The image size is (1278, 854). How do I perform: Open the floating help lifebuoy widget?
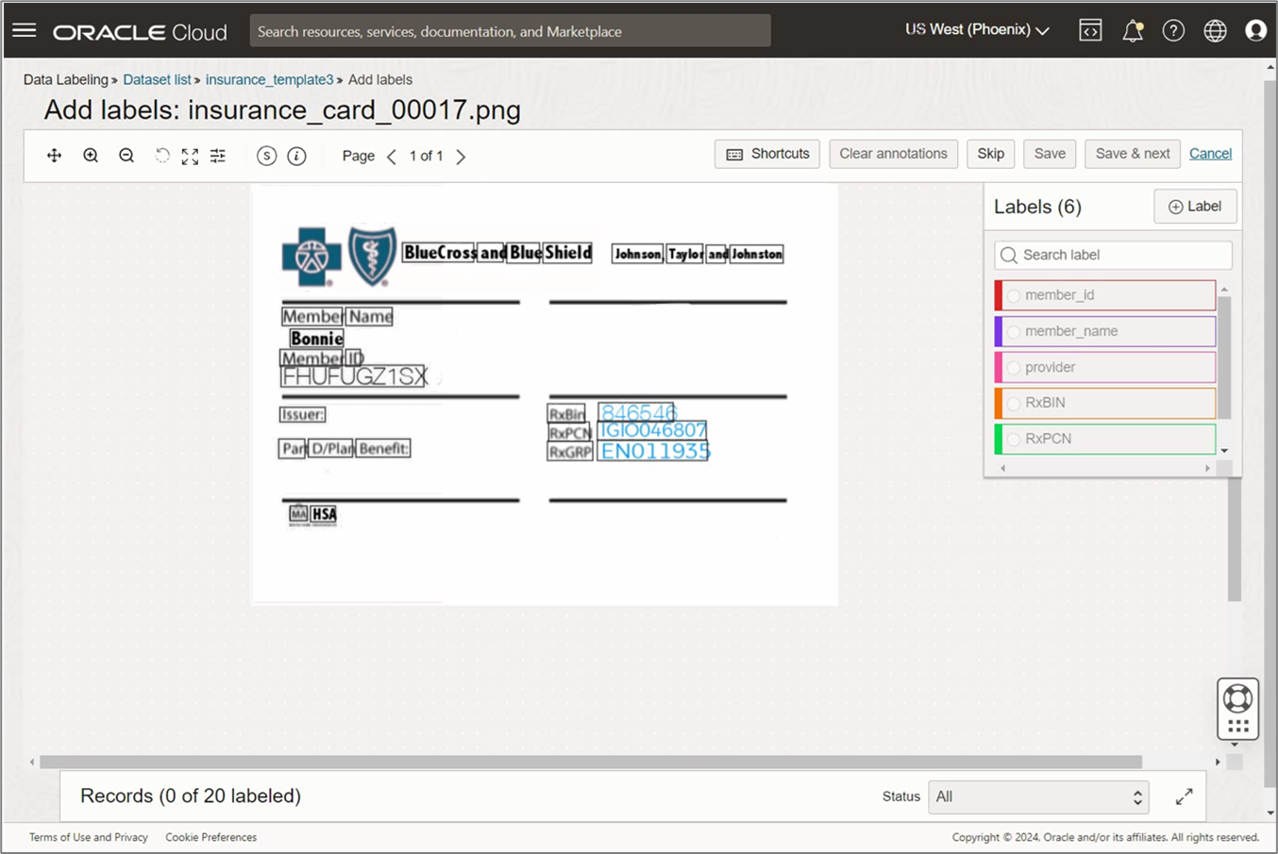1237,699
